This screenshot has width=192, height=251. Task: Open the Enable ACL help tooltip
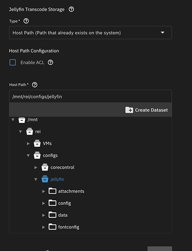51,62
